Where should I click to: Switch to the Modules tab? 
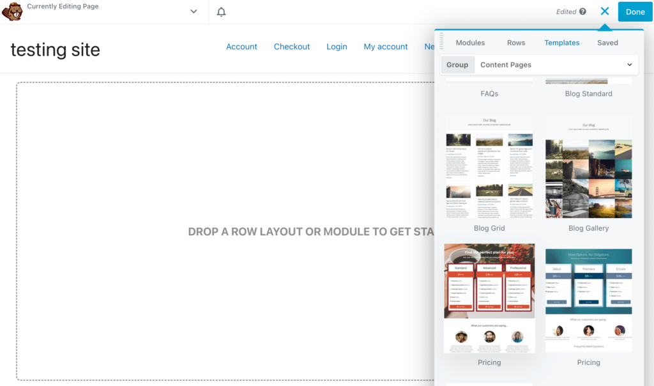click(x=470, y=42)
